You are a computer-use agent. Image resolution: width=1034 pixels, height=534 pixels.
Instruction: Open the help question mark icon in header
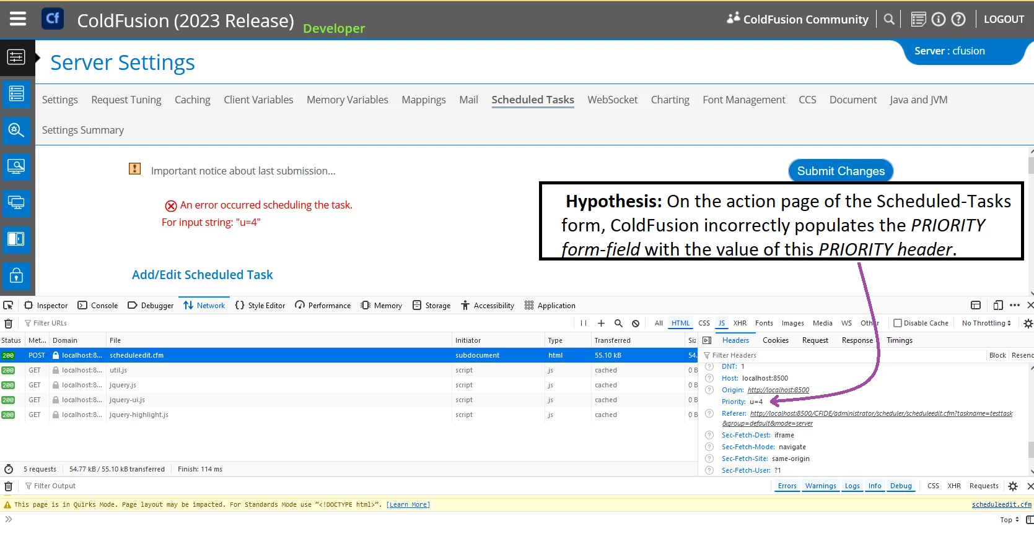(x=958, y=19)
